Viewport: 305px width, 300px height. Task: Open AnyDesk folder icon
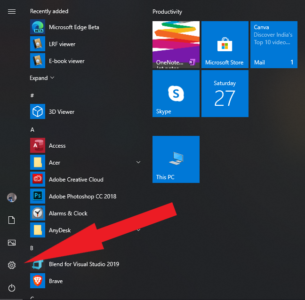(38, 230)
